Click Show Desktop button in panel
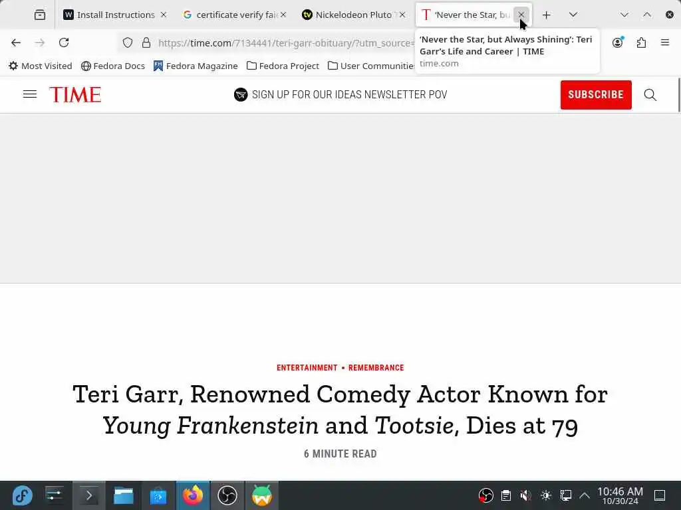The image size is (681, 510). (x=660, y=495)
